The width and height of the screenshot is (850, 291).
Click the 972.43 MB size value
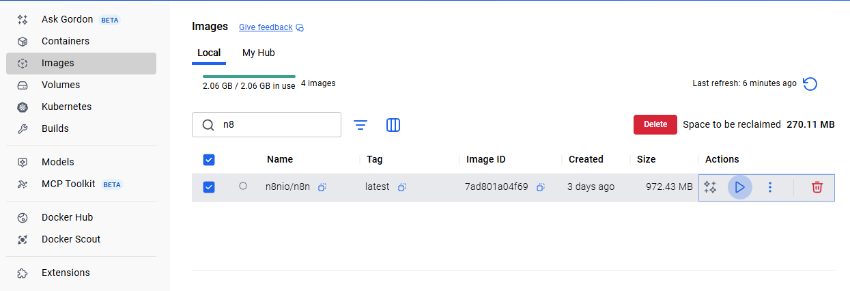pos(669,186)
